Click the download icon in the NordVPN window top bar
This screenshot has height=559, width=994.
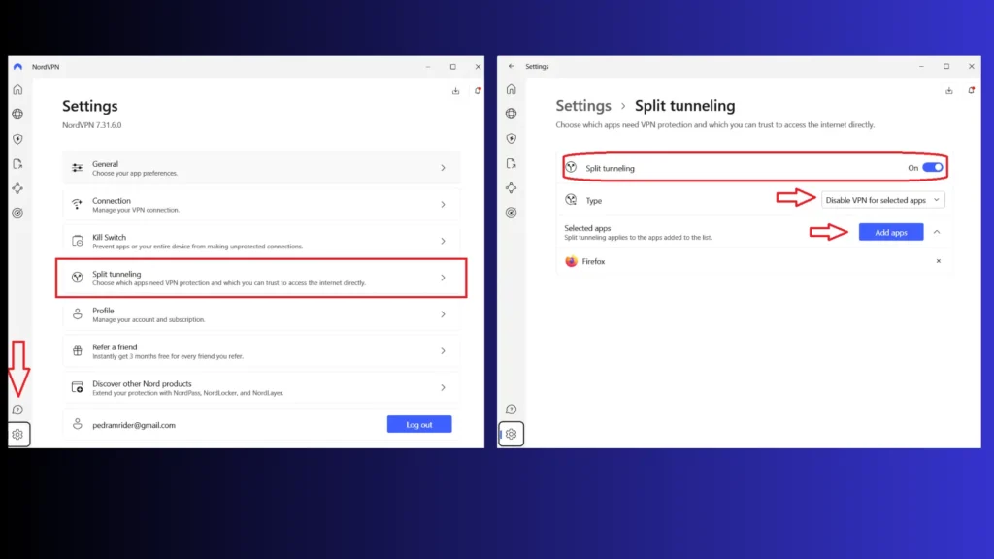456,91
